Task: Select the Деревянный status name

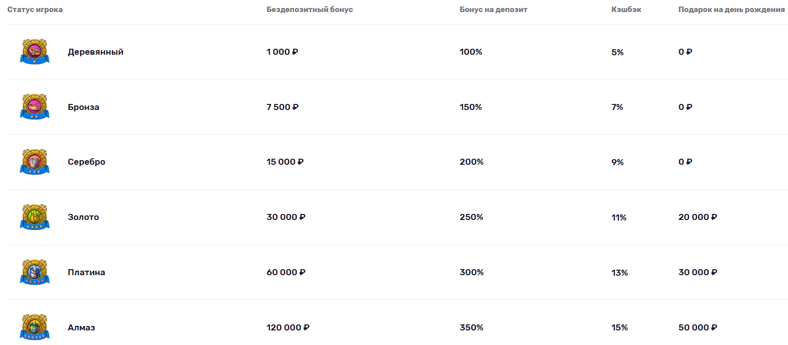Action: [x=96, y=52]
